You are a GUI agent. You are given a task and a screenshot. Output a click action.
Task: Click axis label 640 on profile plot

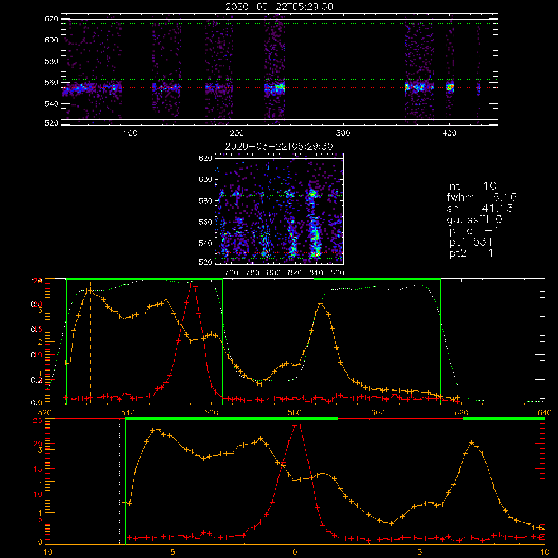[x=545, y=412]
